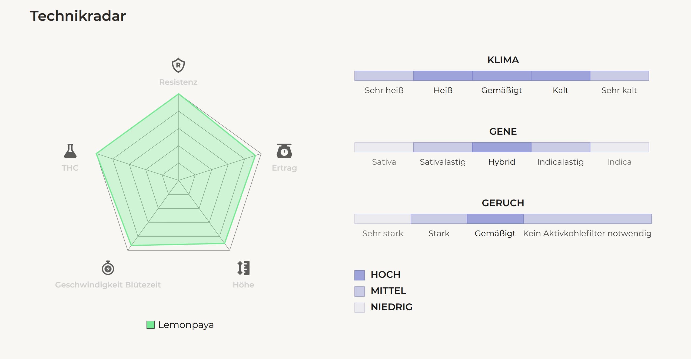Click the HOCH legend color square
The image size is (691, 359).
point(360,275)
